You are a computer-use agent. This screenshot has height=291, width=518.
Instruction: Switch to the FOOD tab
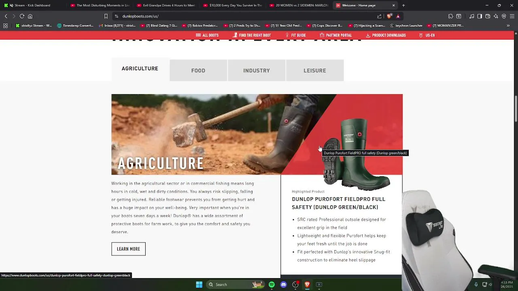(x=198, y=70)
